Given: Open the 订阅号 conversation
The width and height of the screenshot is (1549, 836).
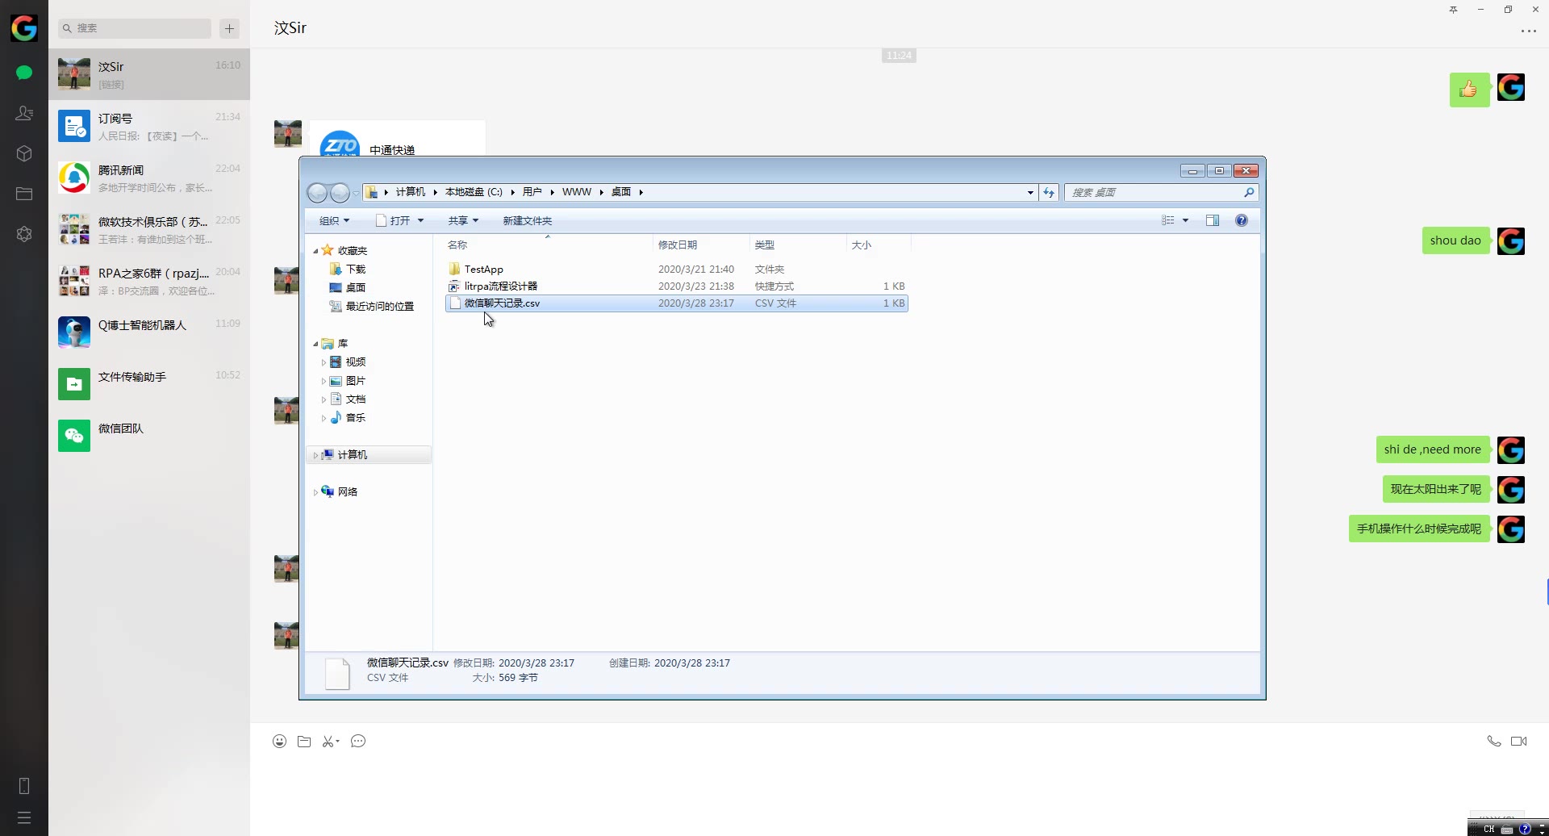Looking at the screenshot, I should click(149, 126).
